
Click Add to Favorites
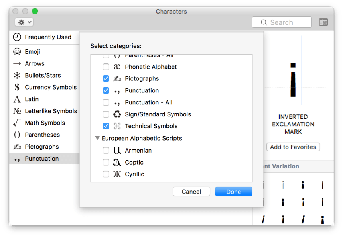click(293, 147)
